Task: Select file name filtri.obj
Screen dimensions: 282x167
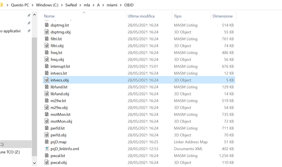Action: [57, 46]
